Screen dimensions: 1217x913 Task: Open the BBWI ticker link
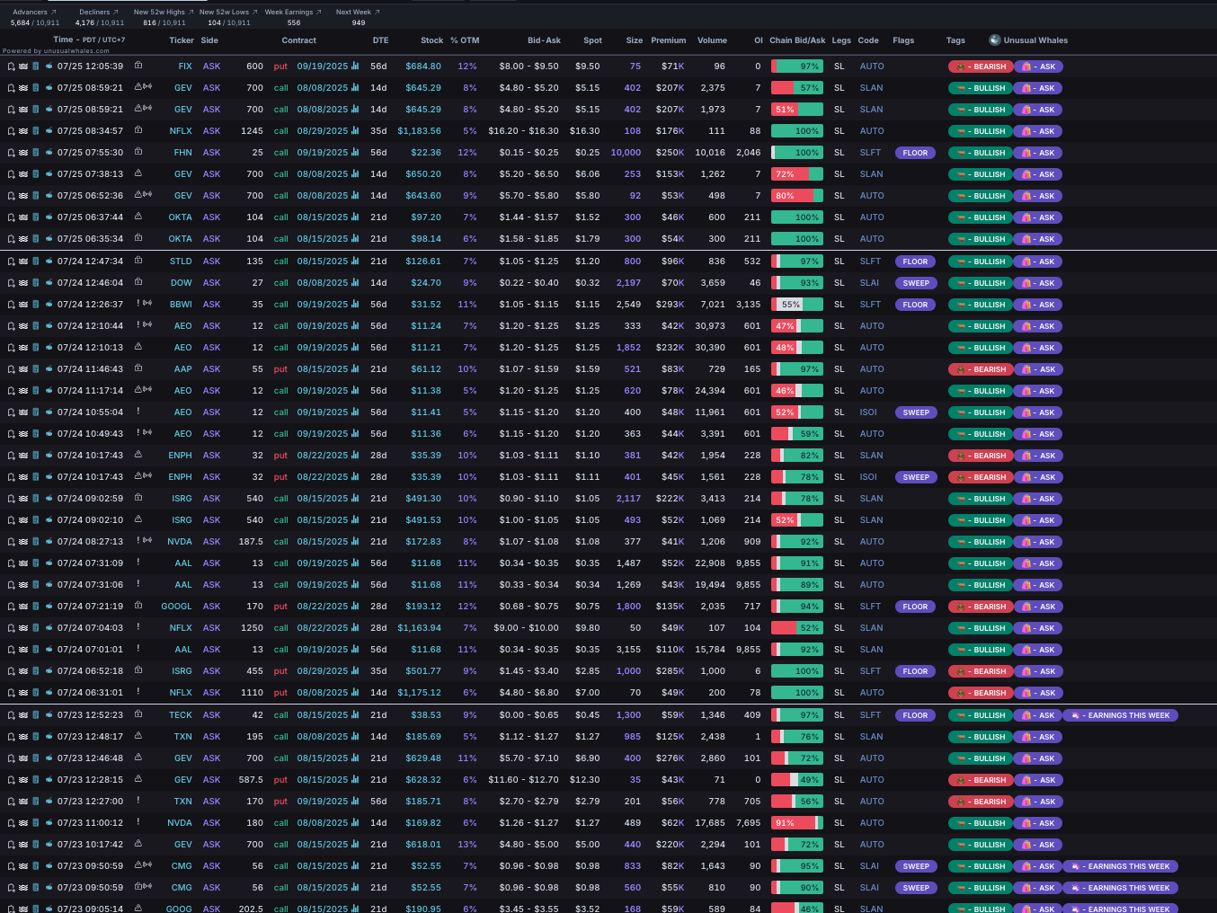click(x=181, y=305)
